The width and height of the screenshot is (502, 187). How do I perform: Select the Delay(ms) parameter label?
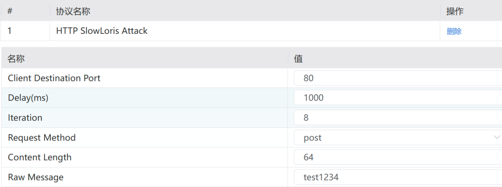[x=28, y=98]
